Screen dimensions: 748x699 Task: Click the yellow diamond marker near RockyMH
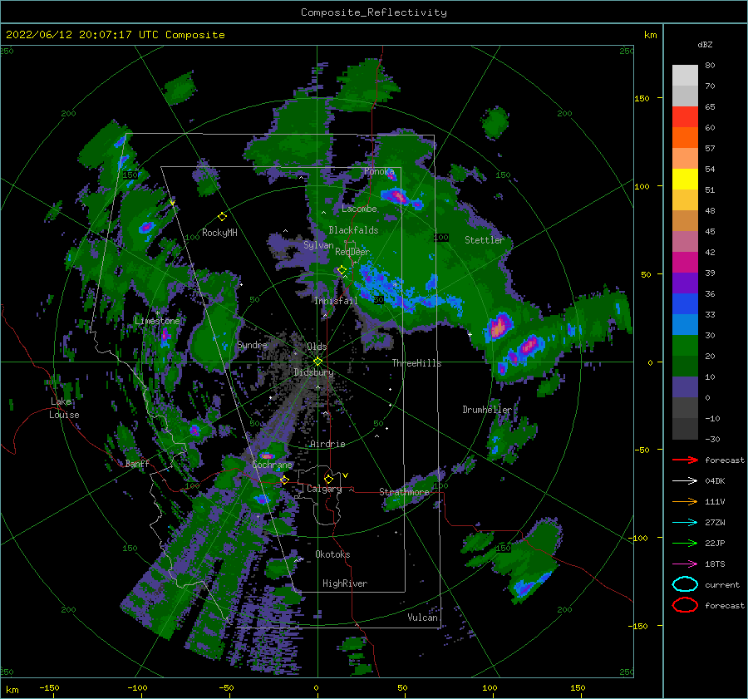222,217
